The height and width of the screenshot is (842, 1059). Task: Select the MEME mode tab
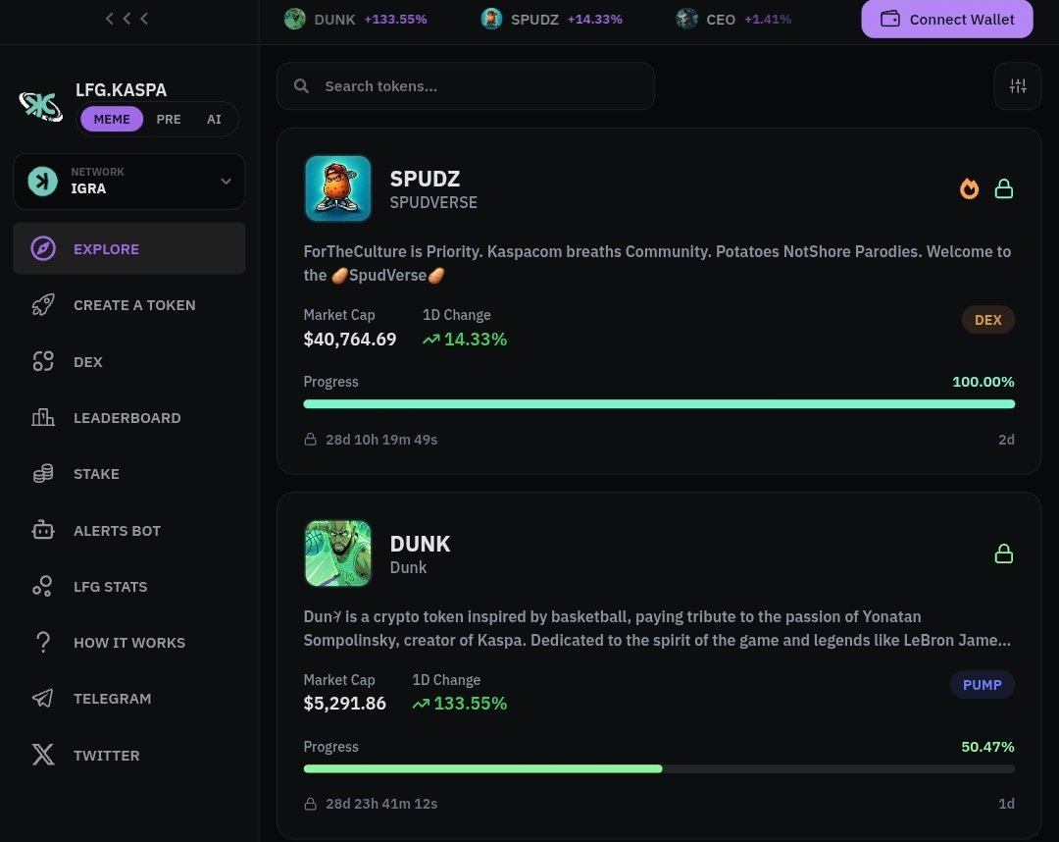pyautogui.click(x=112, y=119)
